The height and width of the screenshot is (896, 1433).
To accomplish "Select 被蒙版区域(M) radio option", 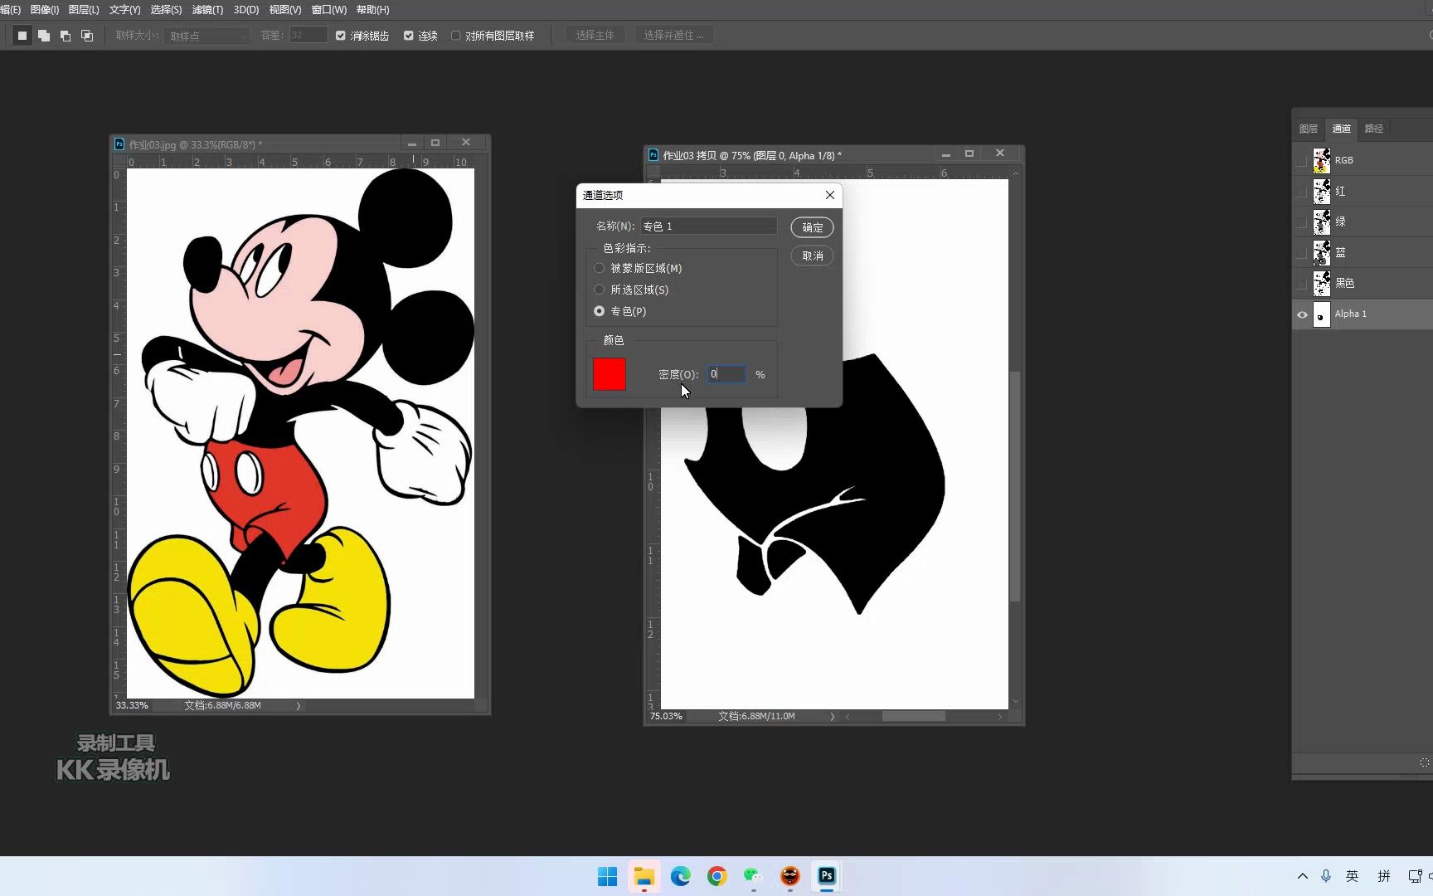I will 600,268.
